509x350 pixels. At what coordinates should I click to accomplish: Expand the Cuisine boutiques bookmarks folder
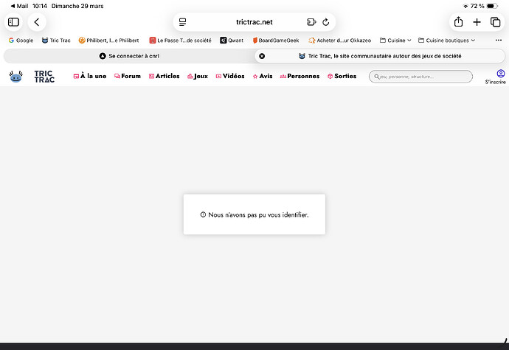tap(446, 41)
